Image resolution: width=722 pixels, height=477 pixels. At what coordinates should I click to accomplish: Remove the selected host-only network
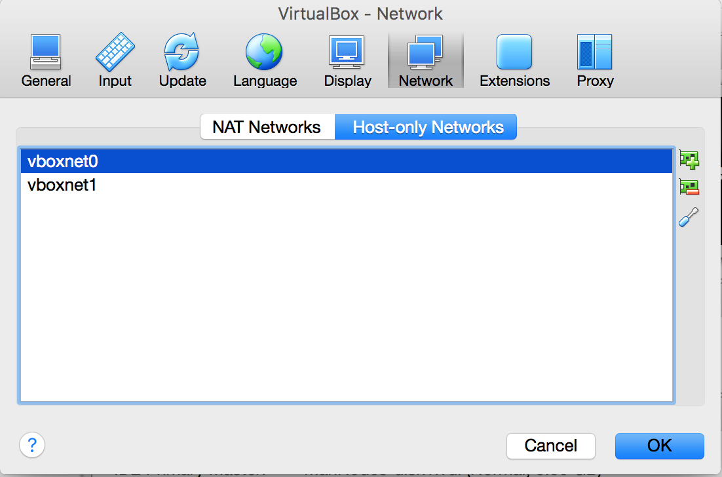pos(689,187)
